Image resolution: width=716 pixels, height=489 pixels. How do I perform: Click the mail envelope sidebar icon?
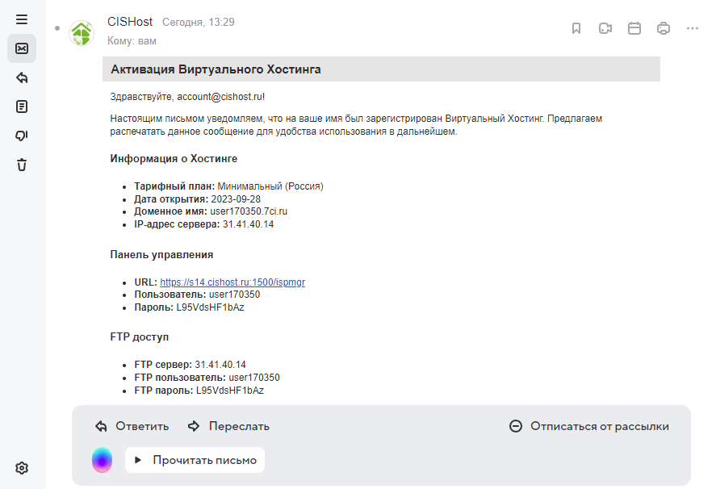(22, 48)
